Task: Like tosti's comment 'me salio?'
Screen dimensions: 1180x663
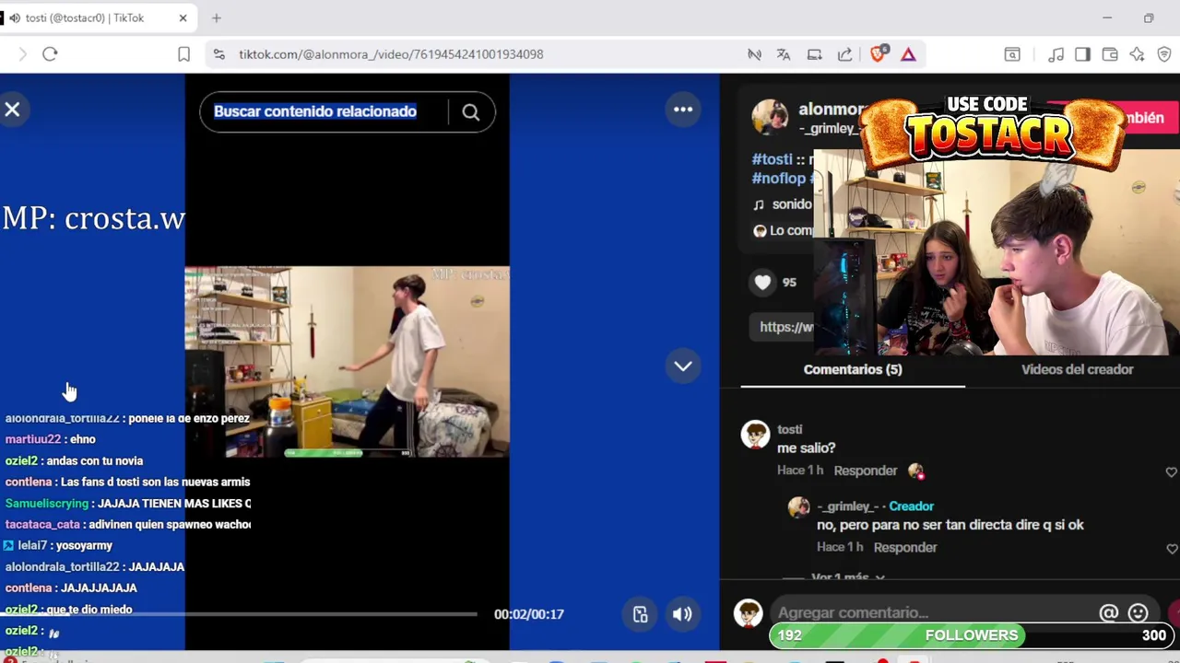Action: [x=1171, y=472]
